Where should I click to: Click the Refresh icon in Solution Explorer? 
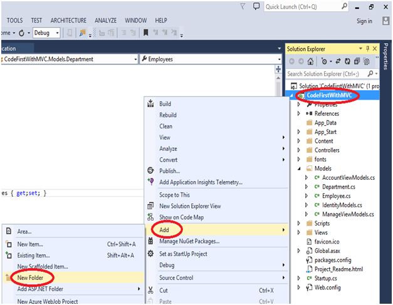coord(347,61)
